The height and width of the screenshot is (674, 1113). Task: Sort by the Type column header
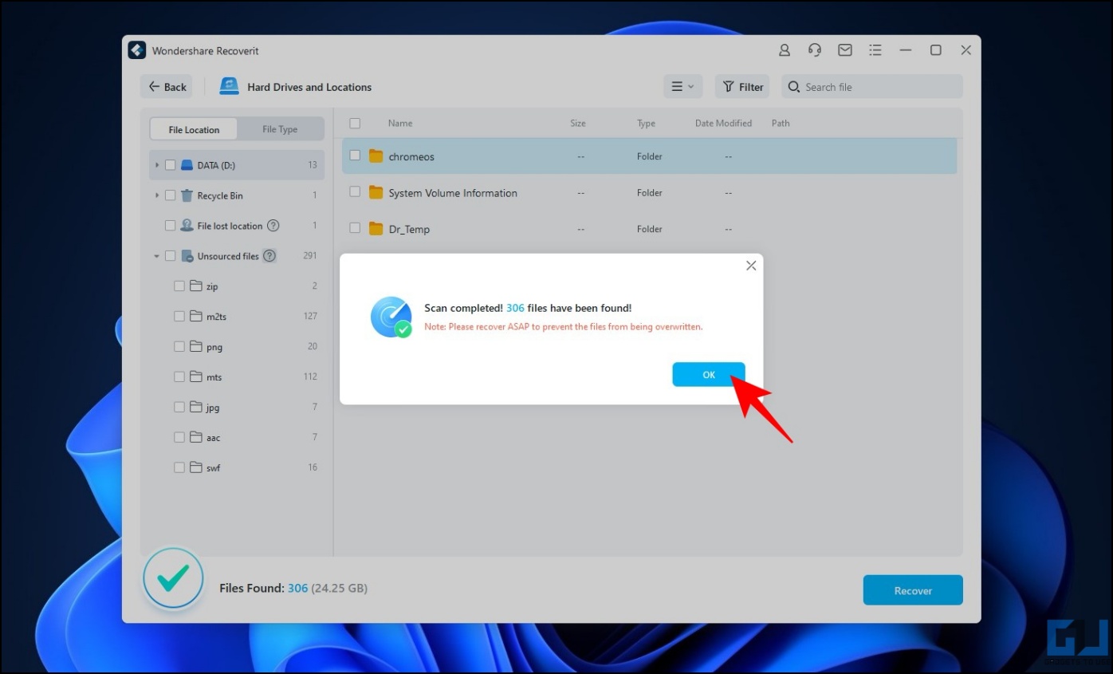tap(646, 123)
